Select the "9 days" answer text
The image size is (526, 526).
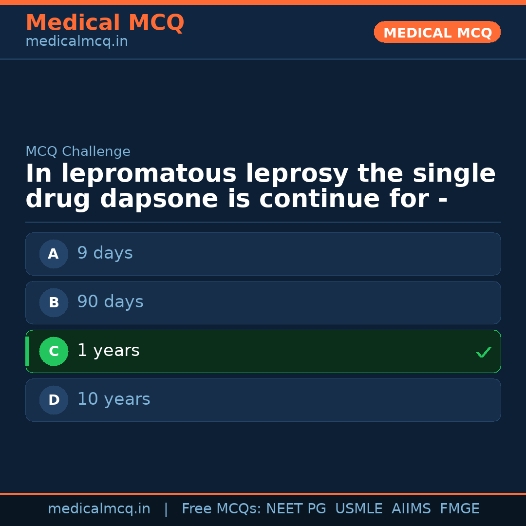105,253
